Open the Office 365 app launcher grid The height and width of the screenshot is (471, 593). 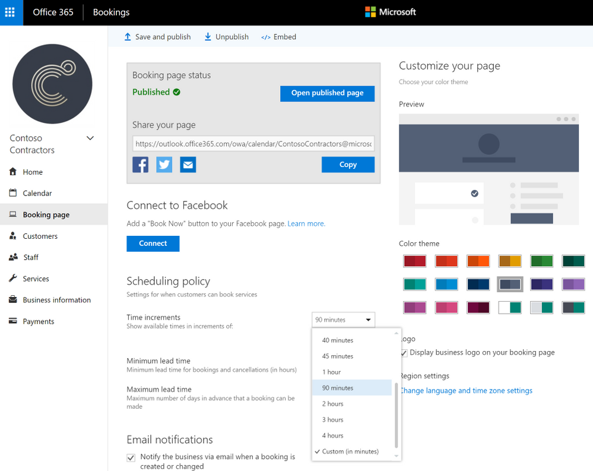(x=10, y=12)
